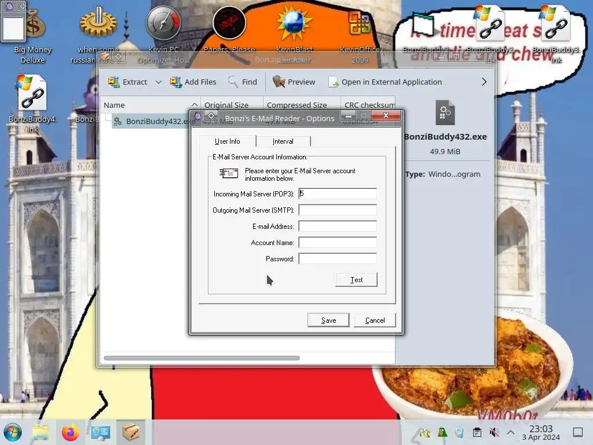Image resolution: width=593 pixels, height=445 pixels.
Task: Sort archive list by CRC checksum column
Action: (x=368, y=105)
